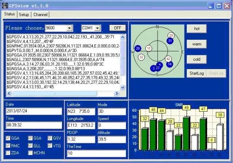Click satellite 27 on the sky plot
The image size is (233, 163).
pos(158,68)
